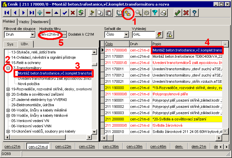Delete record using red minus icon
The width and height of the screenshot is (232, 158).
(x=49, y=13)
